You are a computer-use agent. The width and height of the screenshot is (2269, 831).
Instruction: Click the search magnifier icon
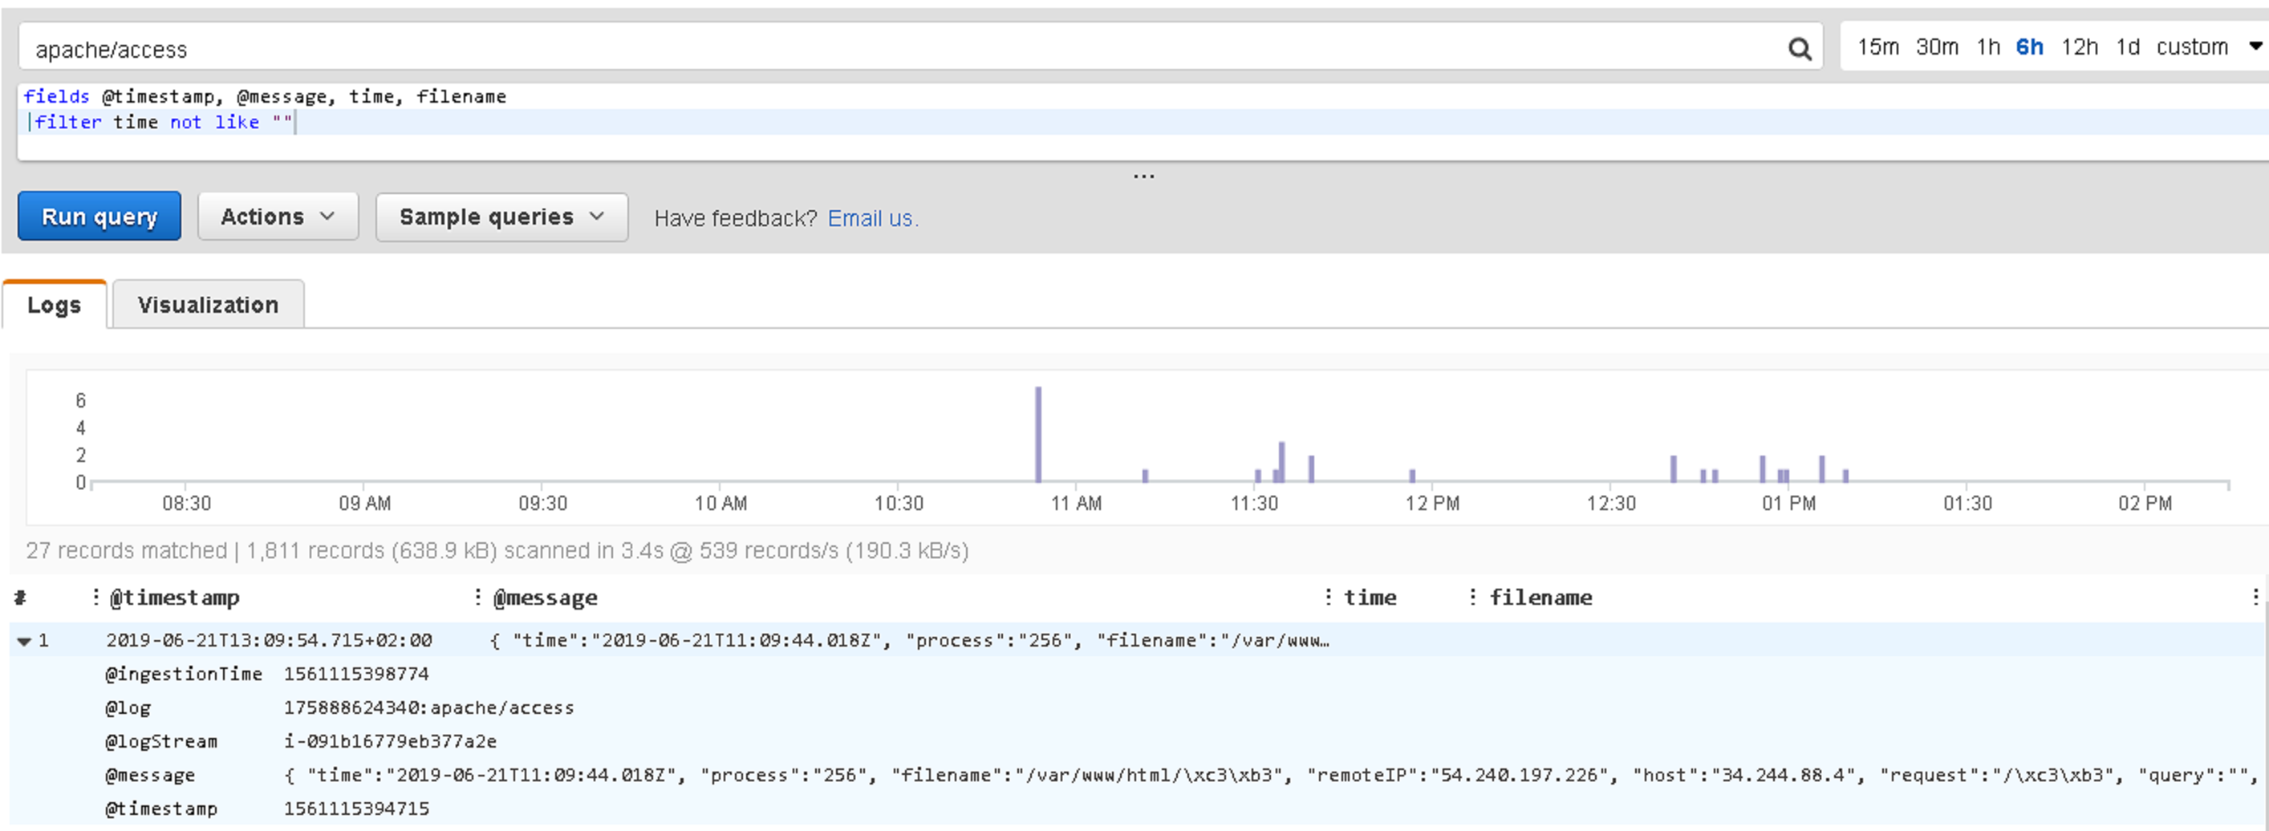(x=1799, y=48)
